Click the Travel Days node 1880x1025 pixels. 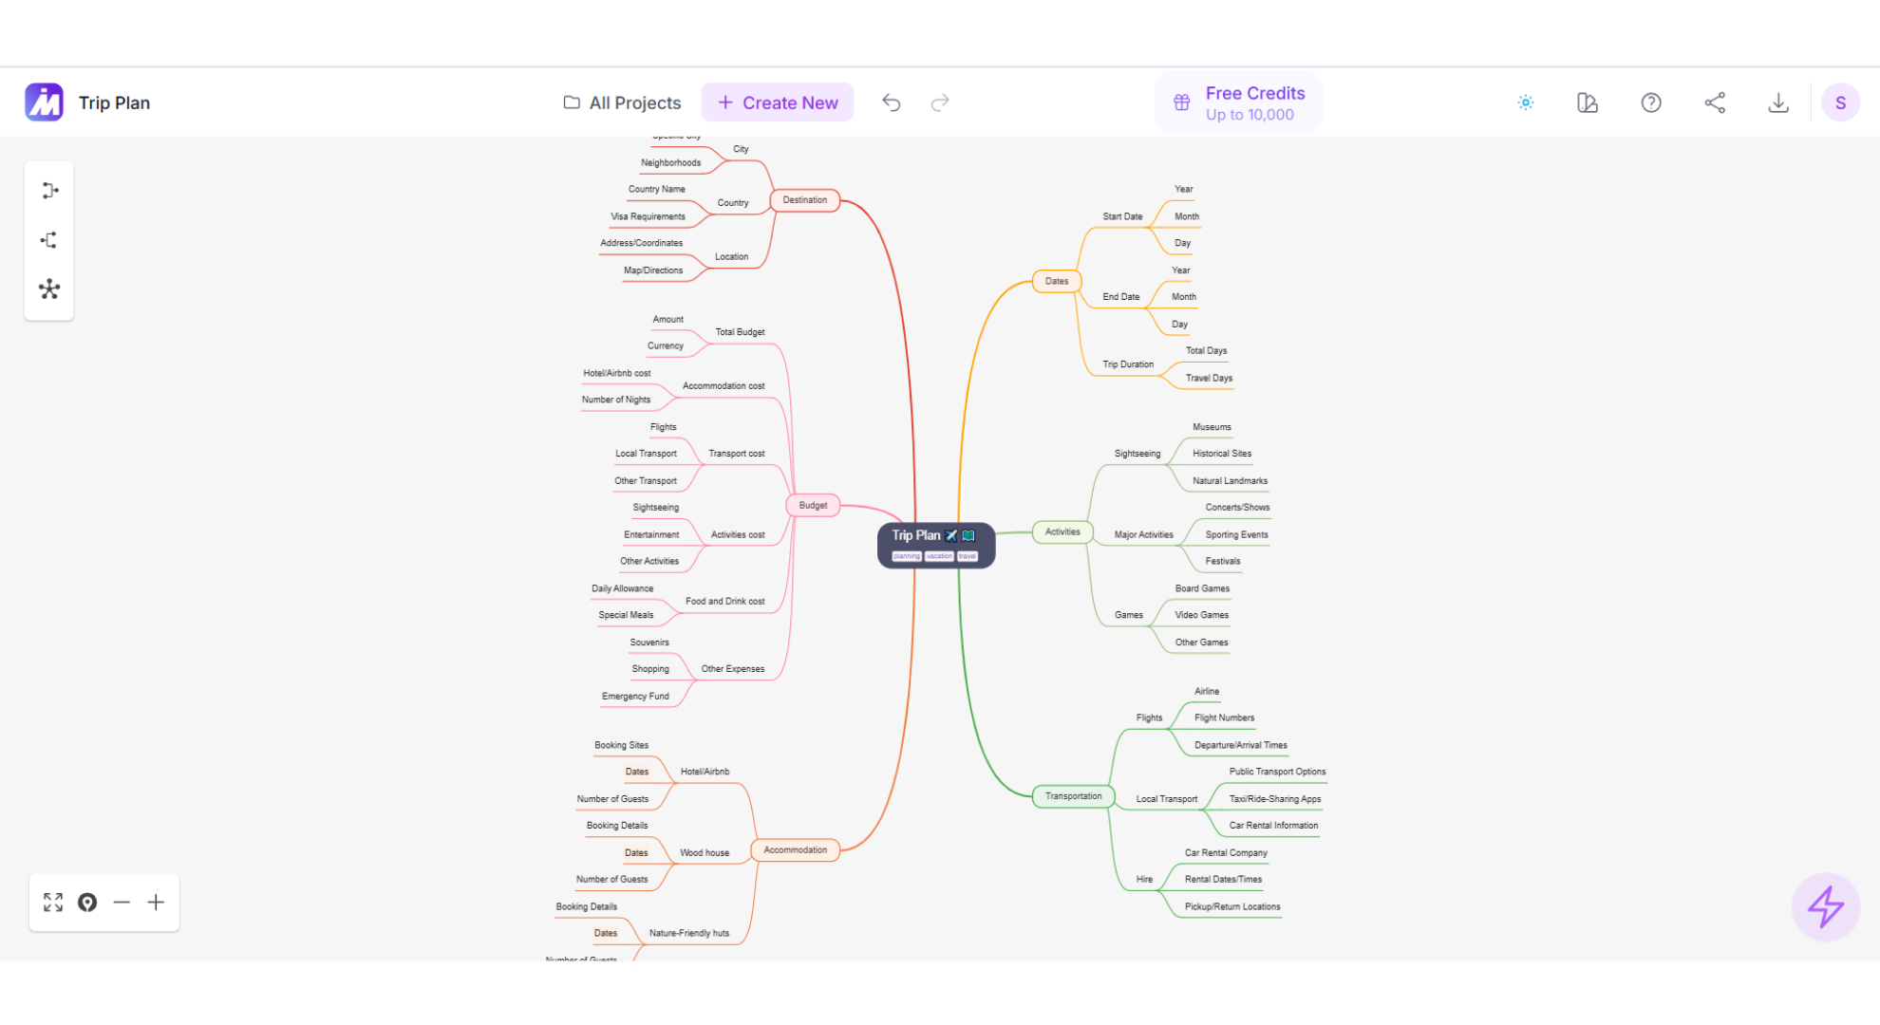pos(1209,379)
